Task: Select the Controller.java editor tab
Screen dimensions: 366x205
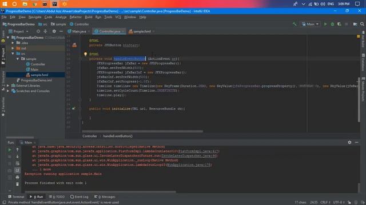Action: (109, 31)
